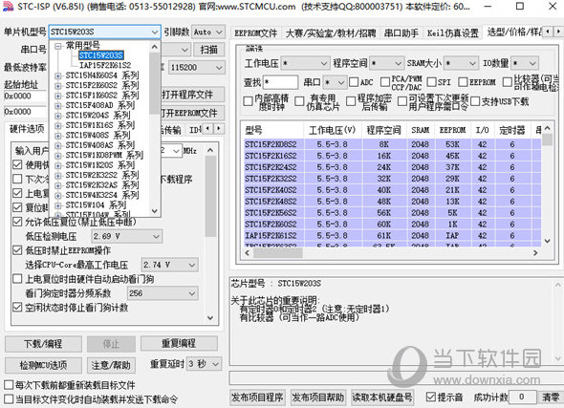
Task: Expand the STC15W4K60S4 系列 node
Action: click(58, 75)
